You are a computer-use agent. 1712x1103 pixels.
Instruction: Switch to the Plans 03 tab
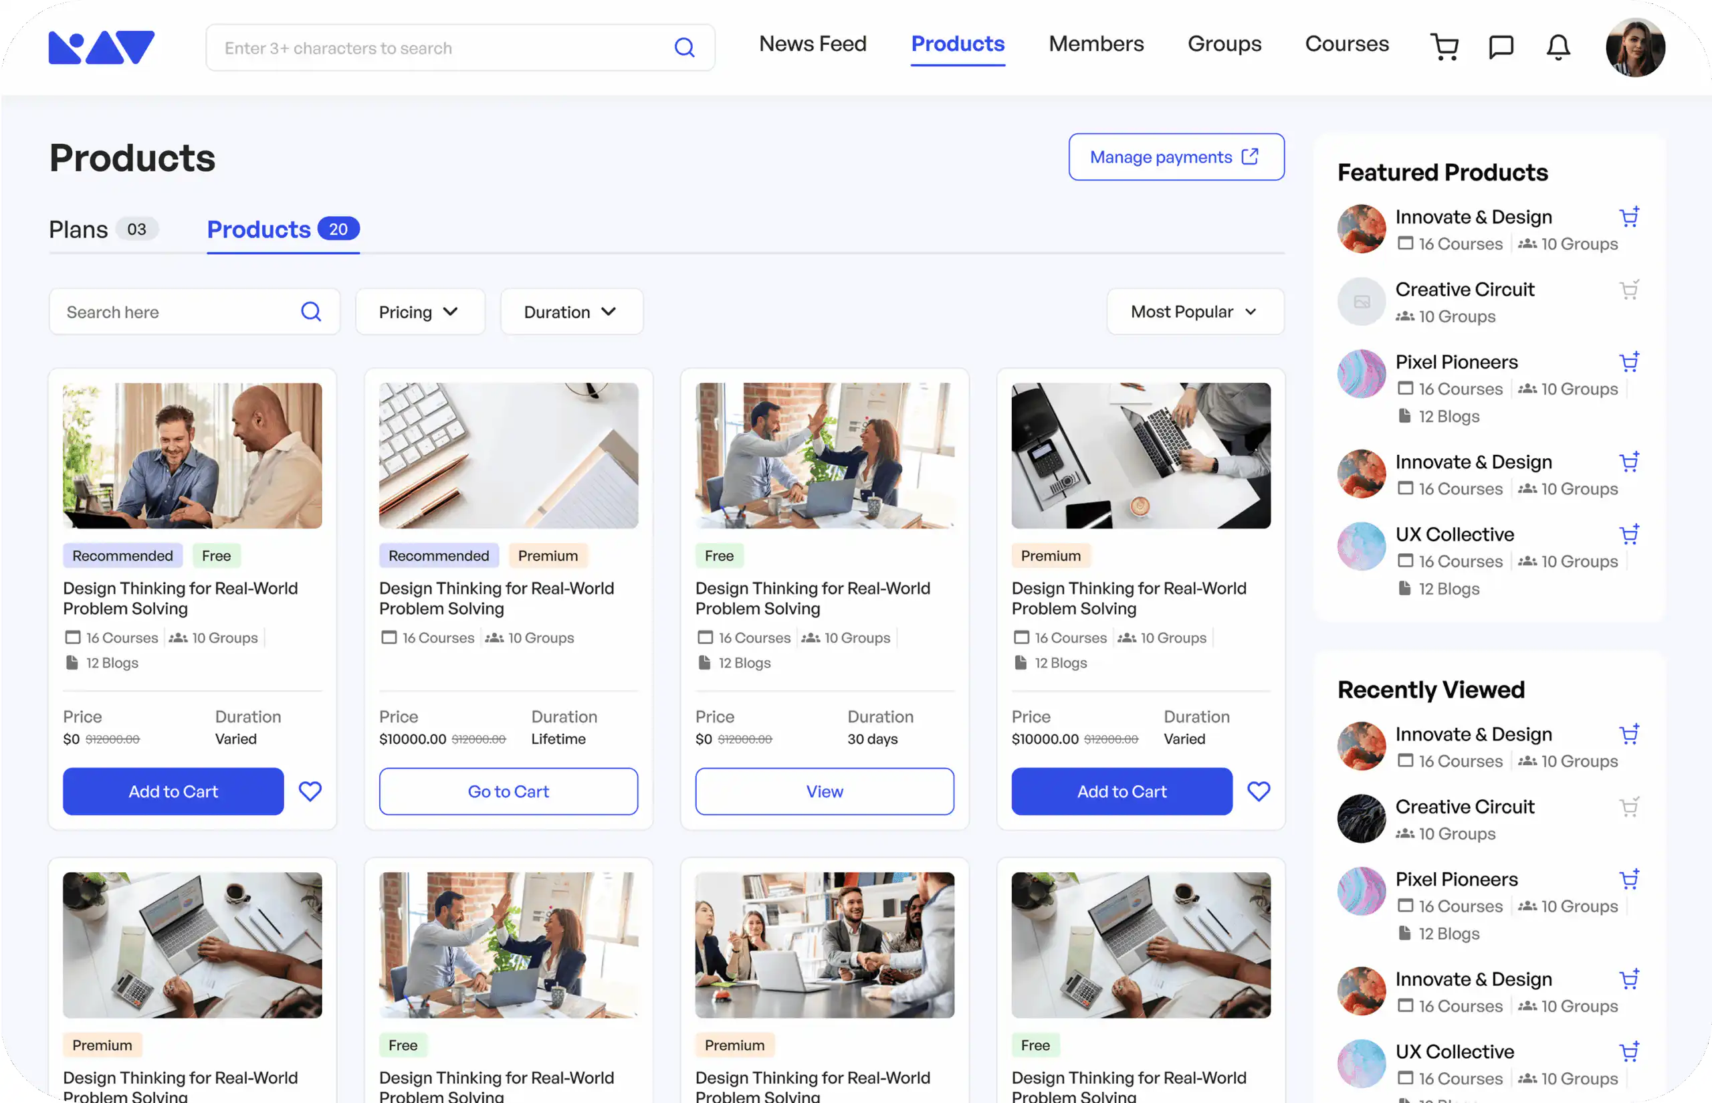[x=104, y=229]
